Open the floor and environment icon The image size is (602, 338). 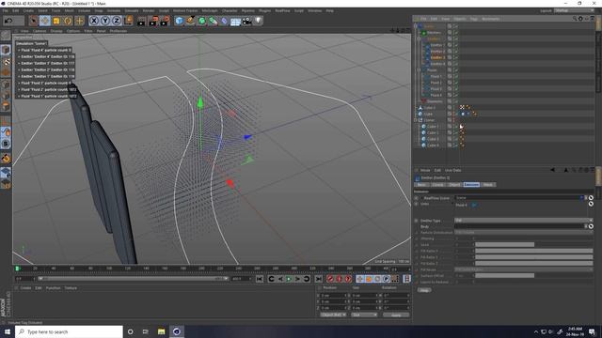coord(235,21)
